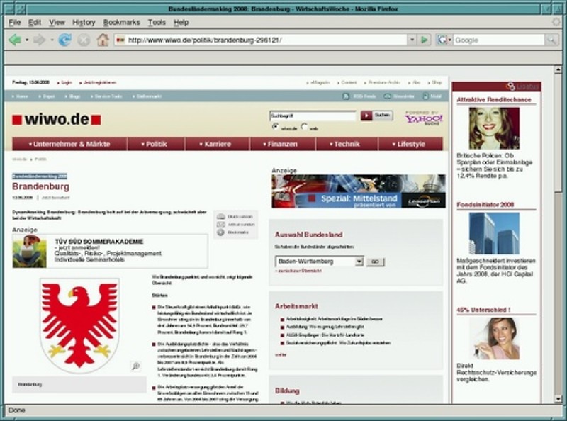Open the View menu
The image size is (567, 421).
pos(57,23)
